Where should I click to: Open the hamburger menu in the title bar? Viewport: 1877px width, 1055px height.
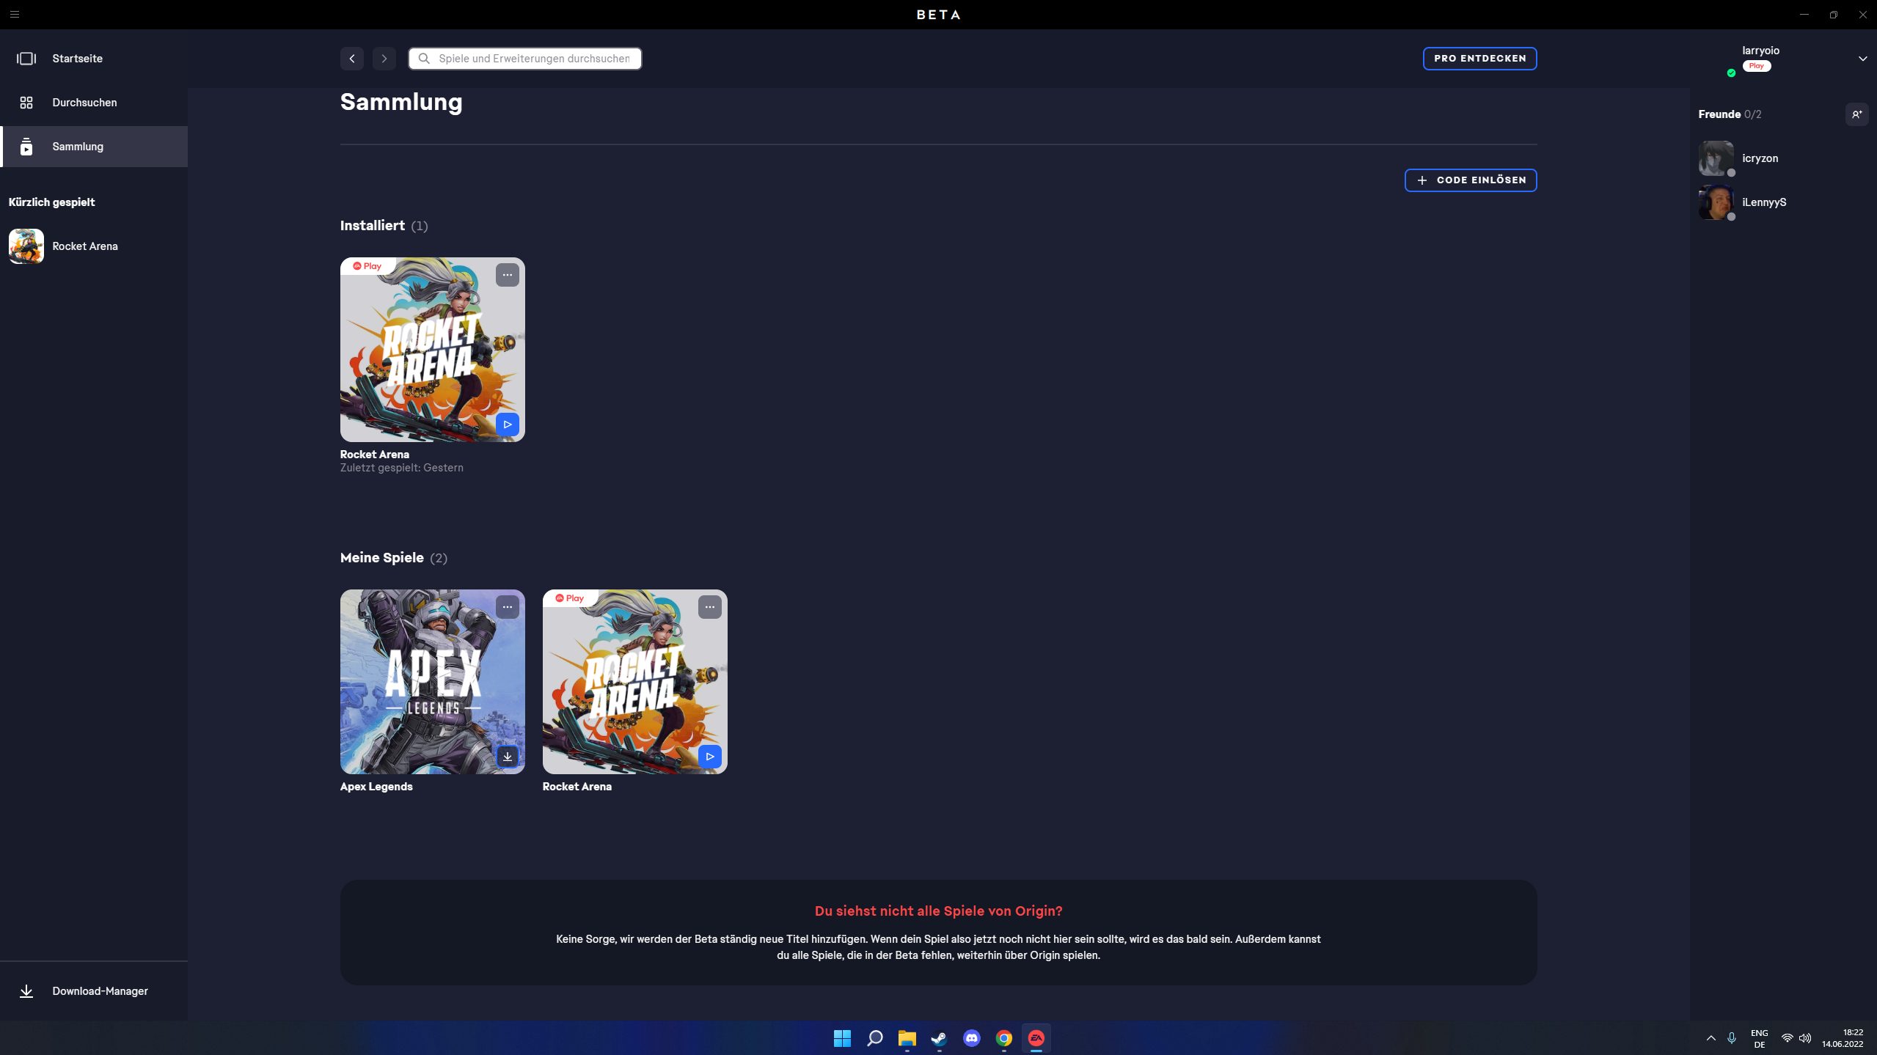coord(15,15)
